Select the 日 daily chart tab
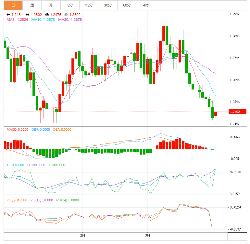 13,5
